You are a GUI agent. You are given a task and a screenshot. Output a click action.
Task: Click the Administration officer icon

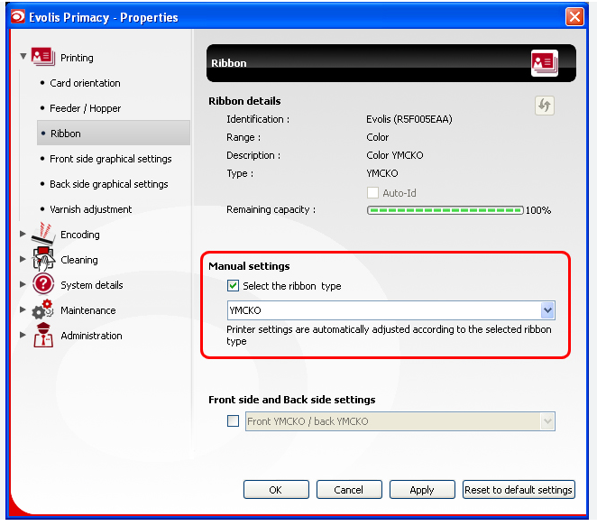[43, 335]
